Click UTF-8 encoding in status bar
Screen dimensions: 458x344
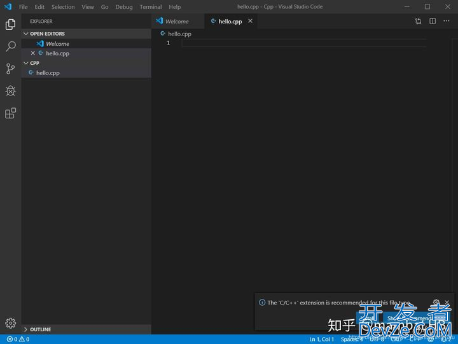click(377, 339)
